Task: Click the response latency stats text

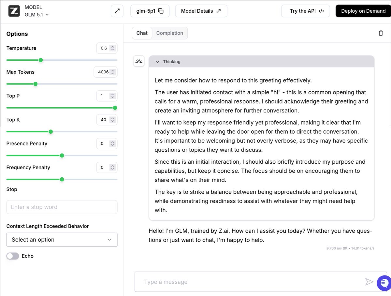Action: 350,248
